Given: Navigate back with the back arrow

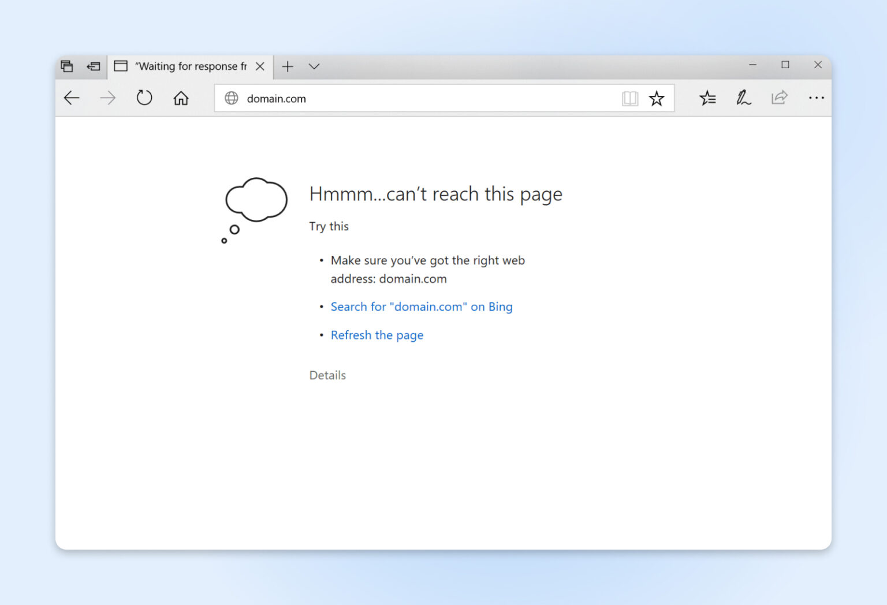Looking at the screenshot, I should [x=72, y=98].
